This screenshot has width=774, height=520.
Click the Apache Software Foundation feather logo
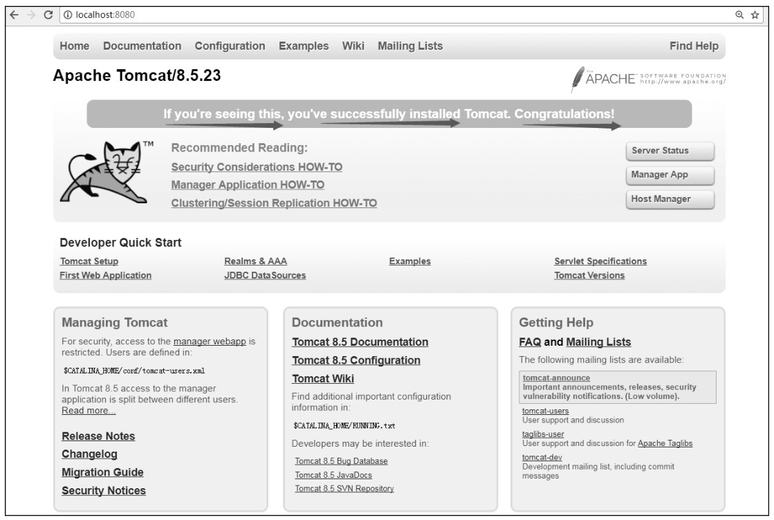(648, 79)
